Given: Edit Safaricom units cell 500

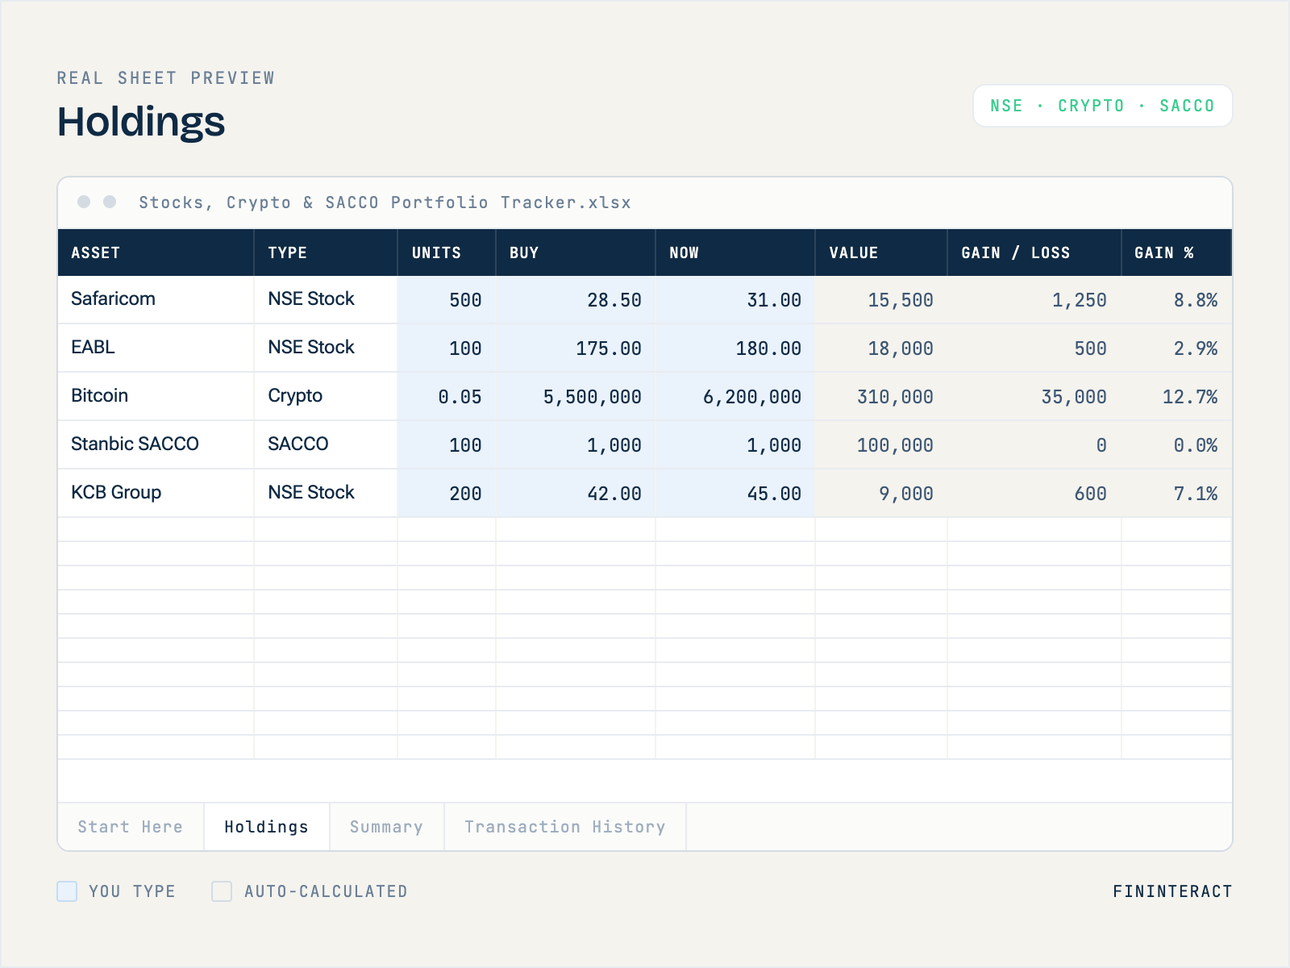Looking at the screenshot, I should (x=447, y=299).
